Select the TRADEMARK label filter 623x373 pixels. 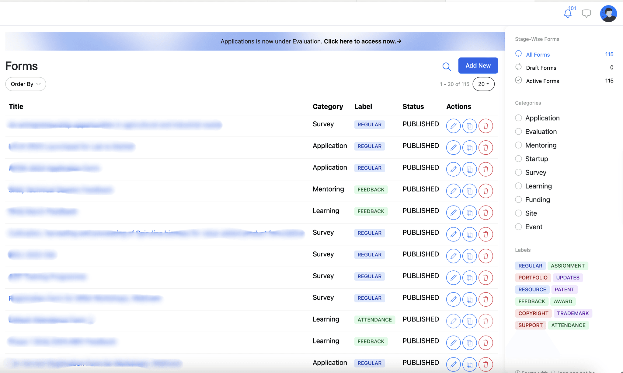[x=573, y=313]
